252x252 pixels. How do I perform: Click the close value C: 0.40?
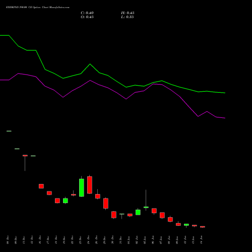[87, 13]
